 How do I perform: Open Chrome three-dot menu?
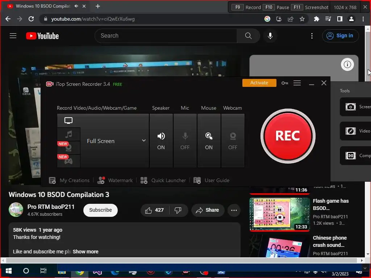pyautogui.click(x=363, y=19)
